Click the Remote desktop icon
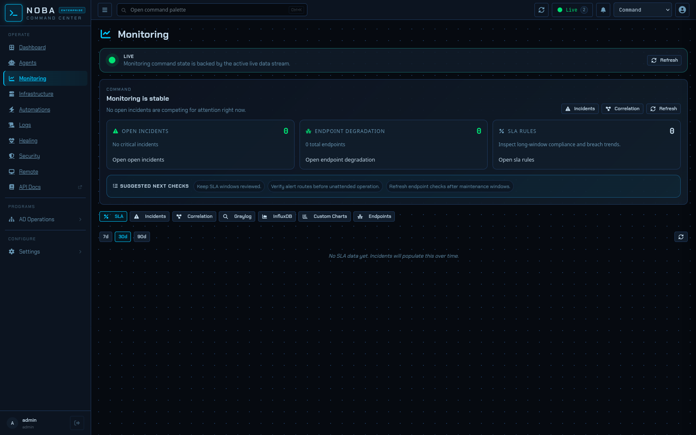The image size is (696, 435). click(x=12, y=172)
